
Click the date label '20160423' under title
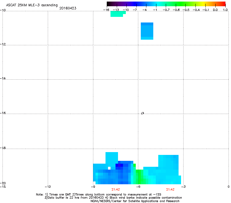coord(68,8)
